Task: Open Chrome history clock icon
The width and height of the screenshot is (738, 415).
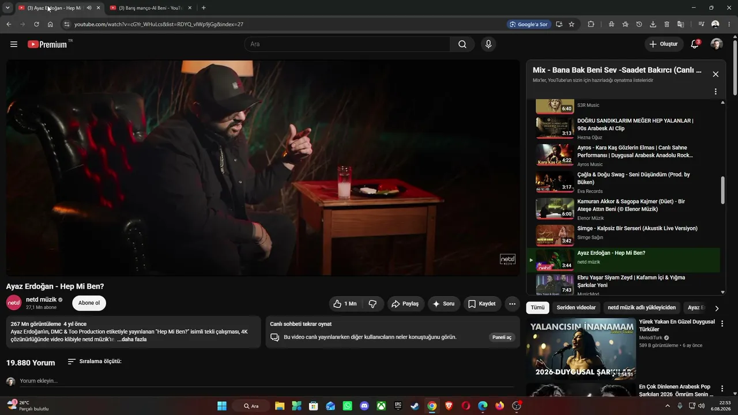Action: click(x=639, y=24)
